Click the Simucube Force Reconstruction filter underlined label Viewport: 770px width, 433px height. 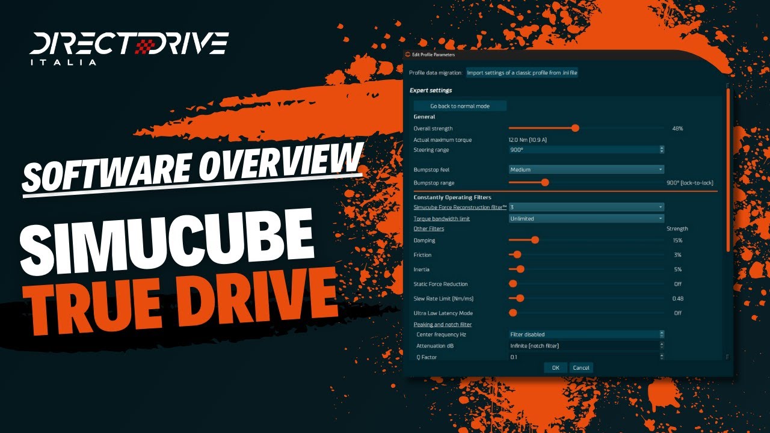[x=461, y=207]
